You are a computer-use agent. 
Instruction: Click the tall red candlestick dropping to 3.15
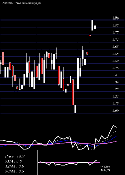(73, 92)
